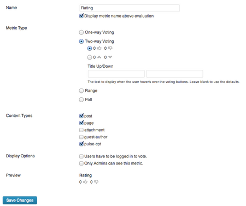Screen dimensions: 246x206
Task: Enable the attachment content type
Action: coord(81,130)
